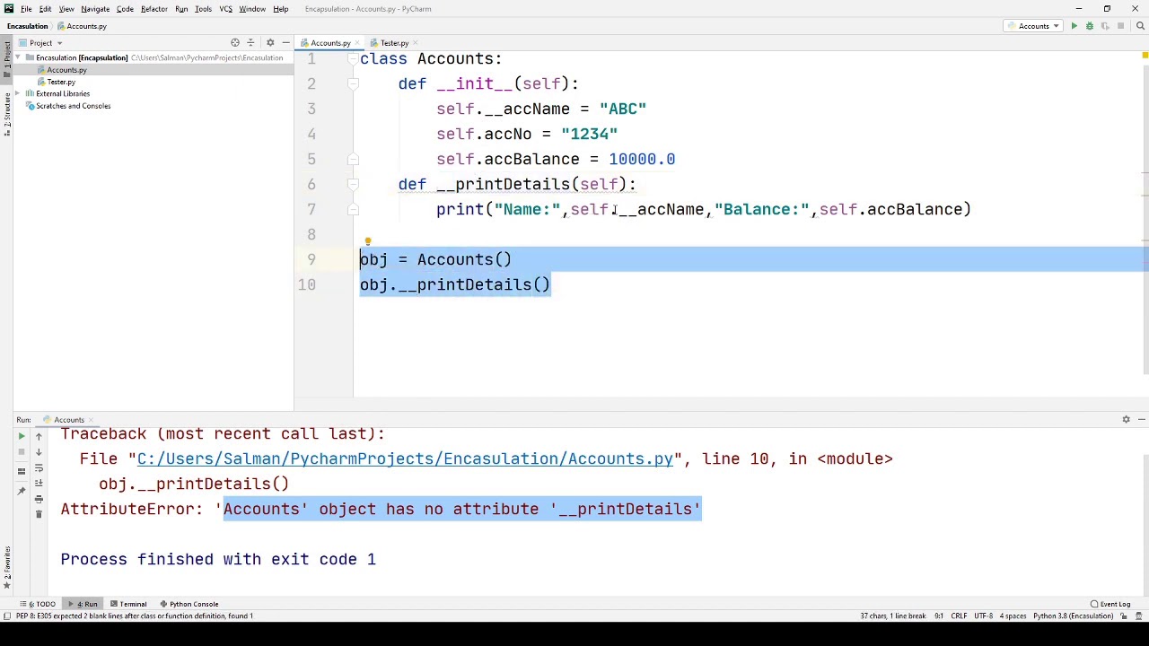Open the VCS menu
Viewport: 1149px width, 646px height.
[225, 9]
